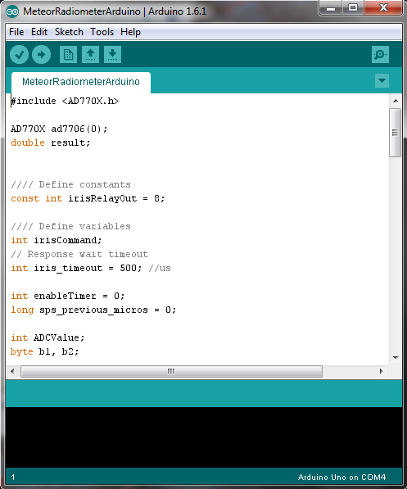The width and height of the screenshot is (407, 489).
Task: Open the tab options dropdown arrow
Action: click(382, 81)
